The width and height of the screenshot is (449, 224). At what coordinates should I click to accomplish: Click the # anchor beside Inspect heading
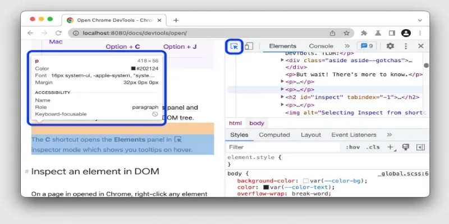(27, 172)
